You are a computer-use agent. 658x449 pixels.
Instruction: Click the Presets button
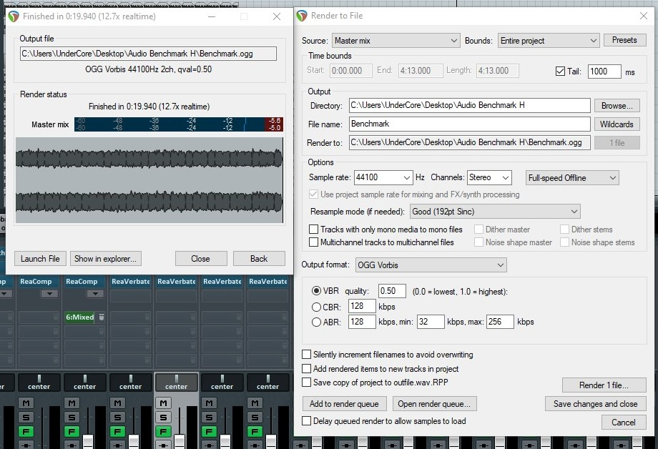tap(624, 40)
